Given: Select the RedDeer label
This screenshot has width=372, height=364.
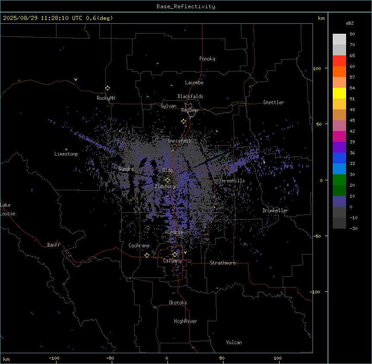Looking at the screenshot, I should (x=190, y=110).
